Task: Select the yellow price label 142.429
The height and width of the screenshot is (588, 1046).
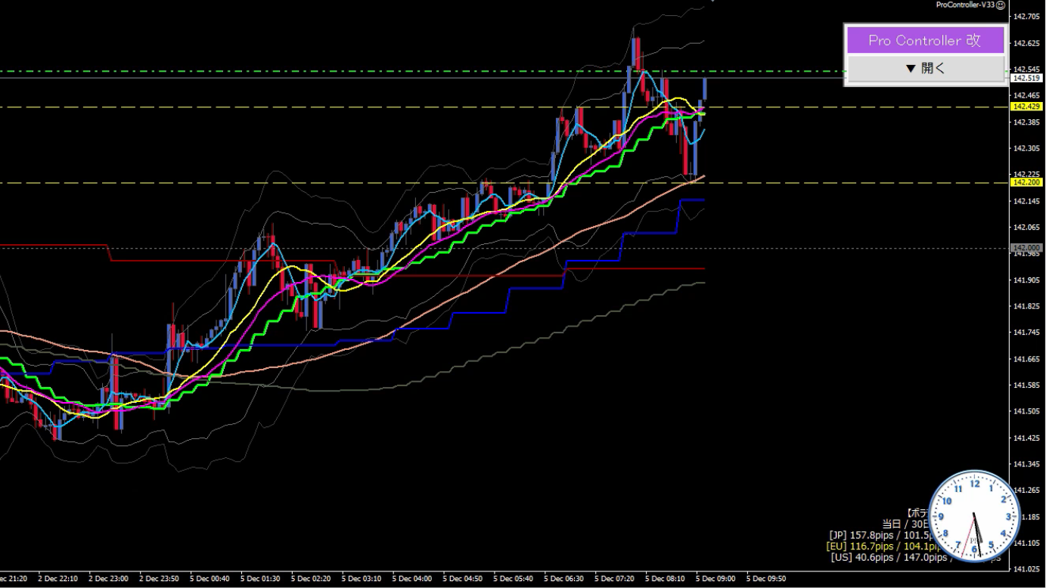Action: (x=1027, y=107)
